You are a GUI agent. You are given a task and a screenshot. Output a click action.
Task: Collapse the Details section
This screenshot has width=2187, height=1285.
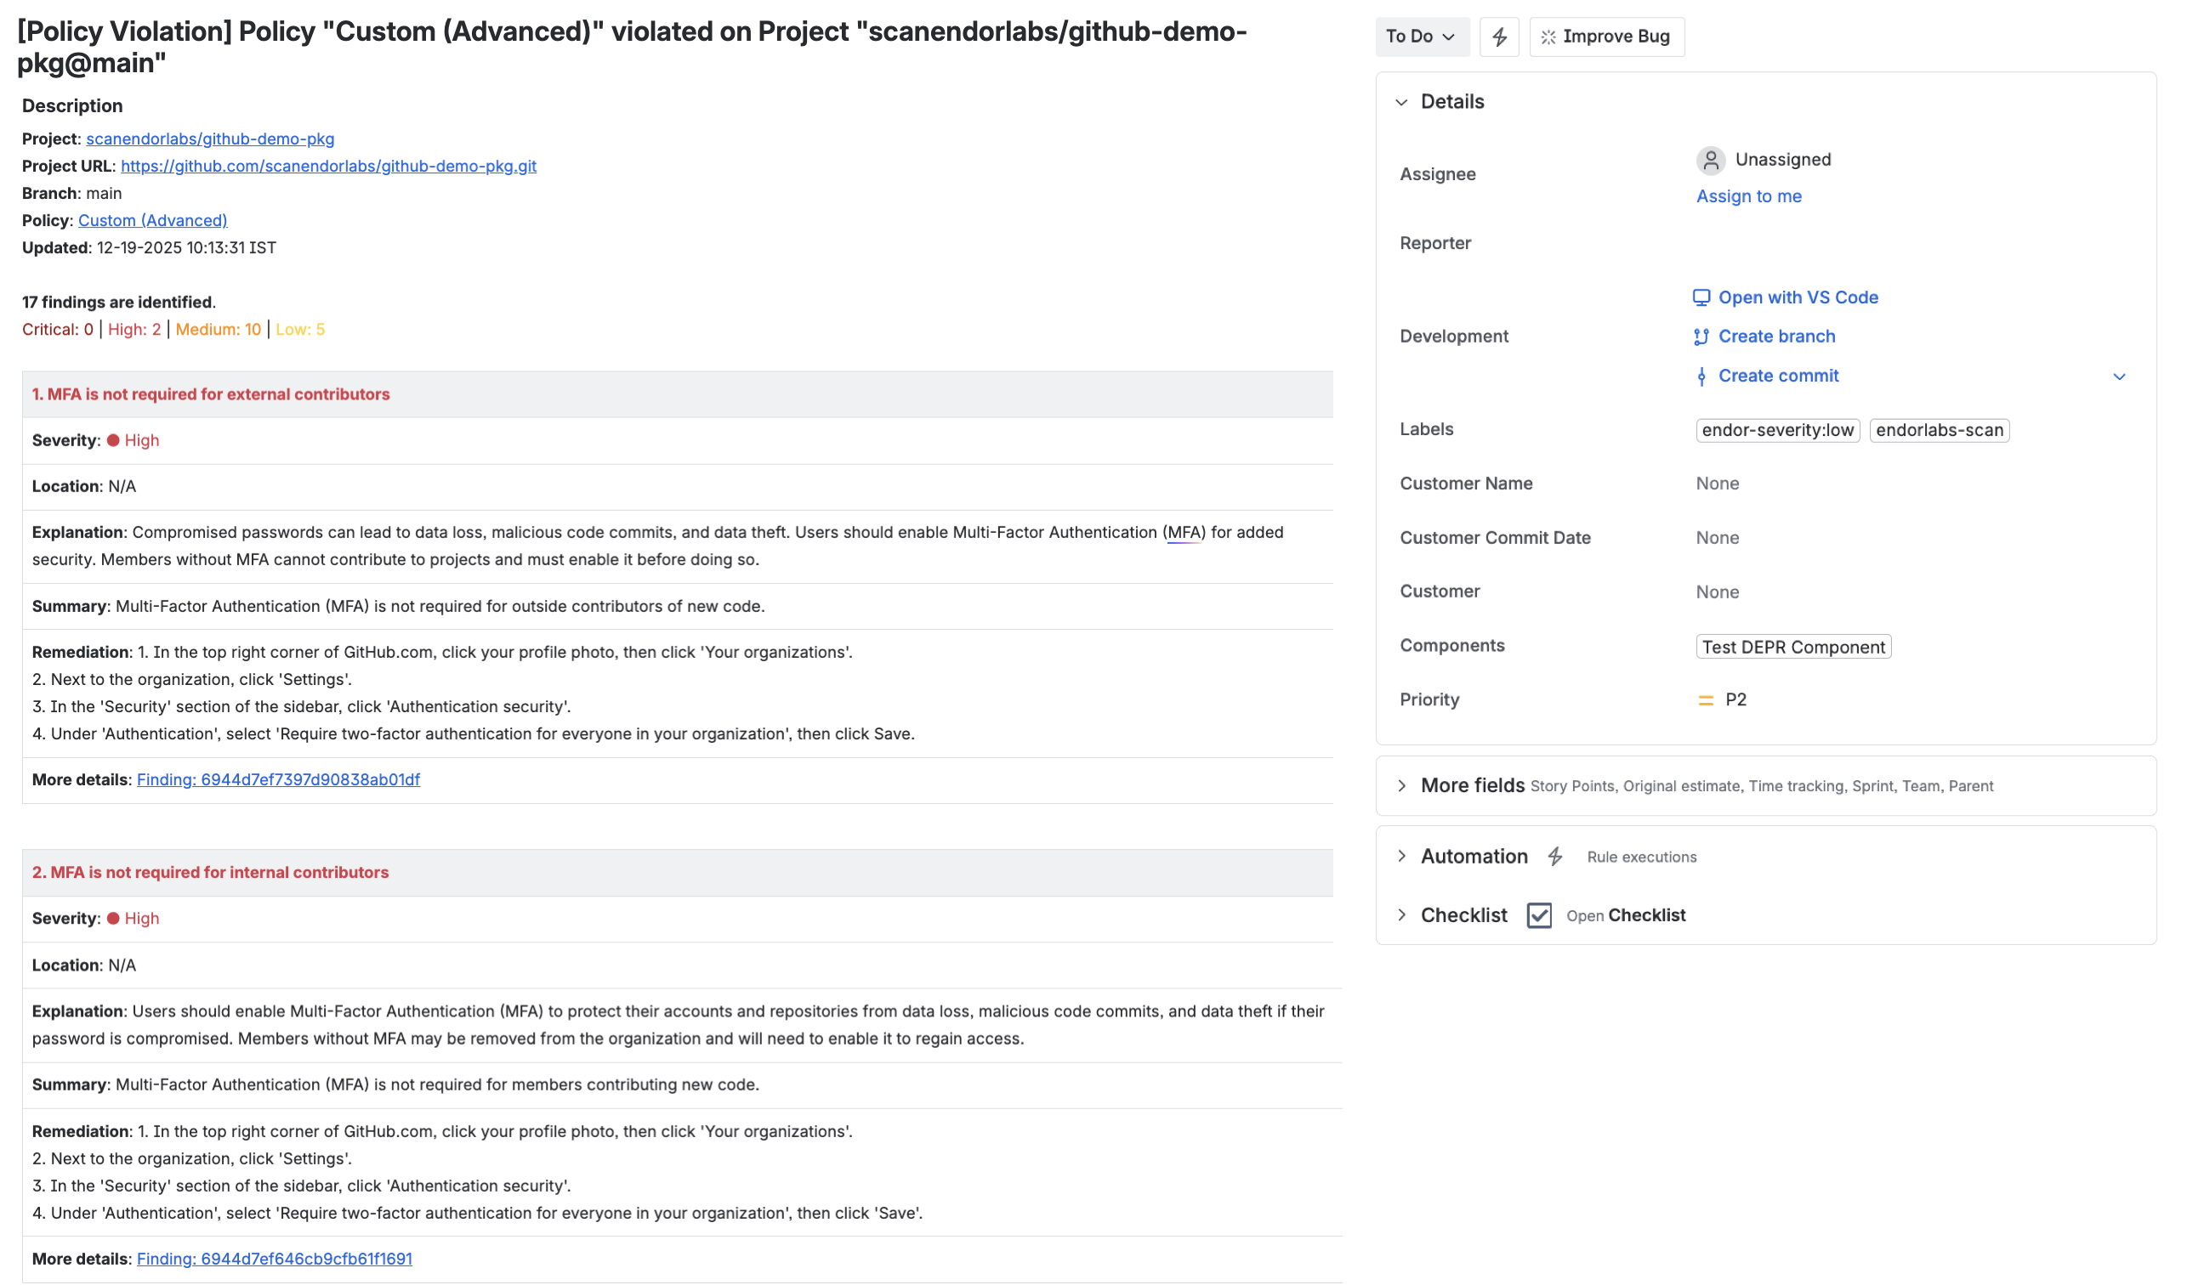click(x=1403, y=101)
